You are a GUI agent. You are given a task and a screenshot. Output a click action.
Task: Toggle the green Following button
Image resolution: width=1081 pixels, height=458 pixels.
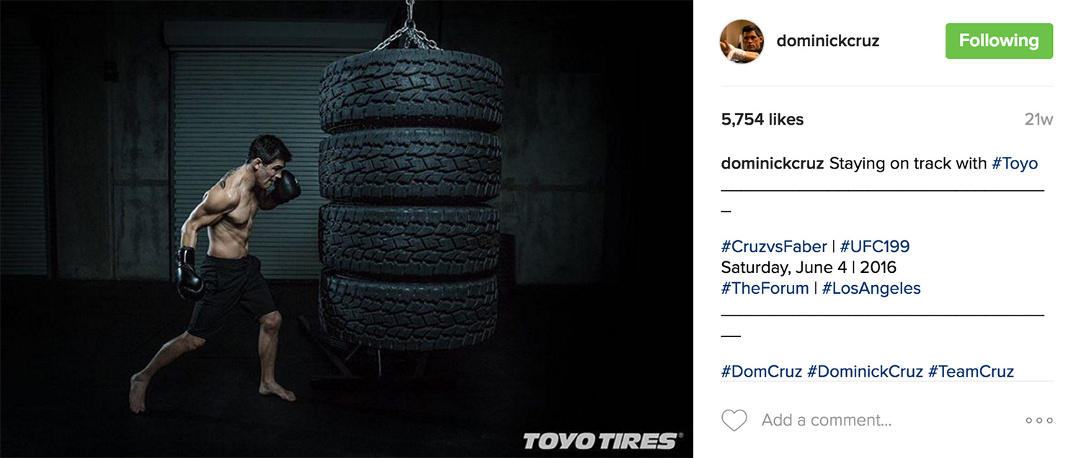[999, 41]
